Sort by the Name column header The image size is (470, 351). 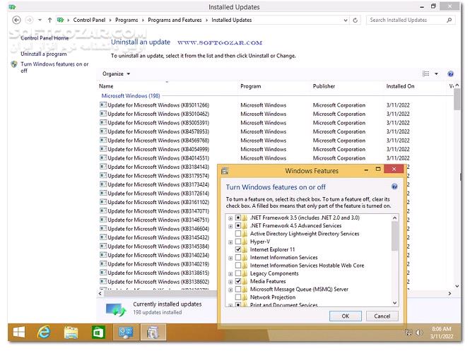(107, 86)
